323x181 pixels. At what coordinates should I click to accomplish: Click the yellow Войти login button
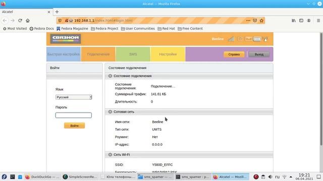click(74, 126)
